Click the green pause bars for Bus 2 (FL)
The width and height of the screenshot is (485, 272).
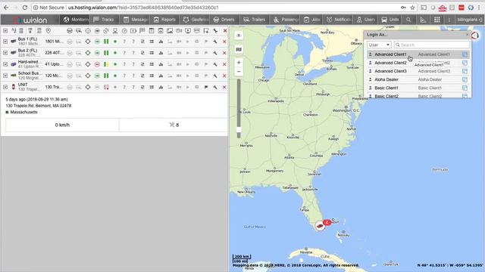pos(106,53)
